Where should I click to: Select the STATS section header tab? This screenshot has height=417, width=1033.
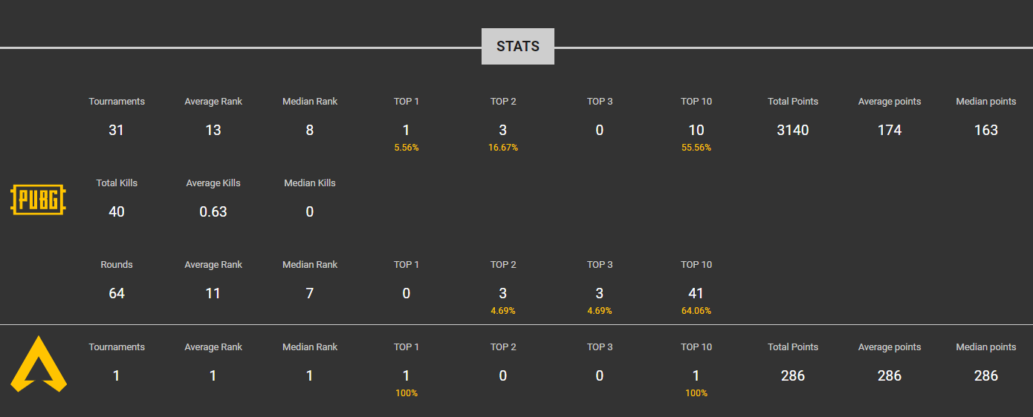tap(518, 46)
